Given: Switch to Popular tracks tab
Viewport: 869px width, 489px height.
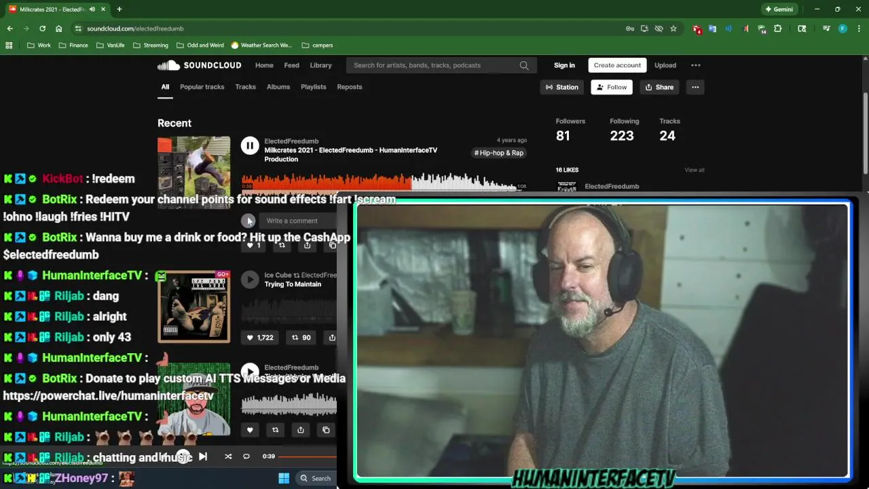Looking at the screenshot, I should coord(202,87).
